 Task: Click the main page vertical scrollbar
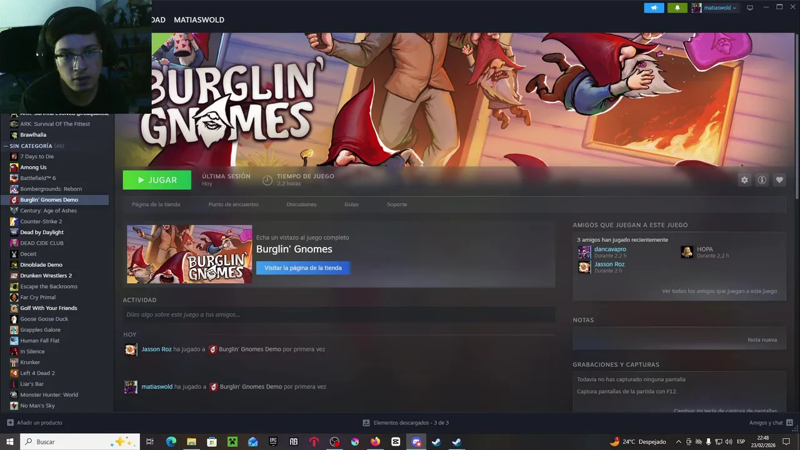pyautogui.click(x=796, y=116)
